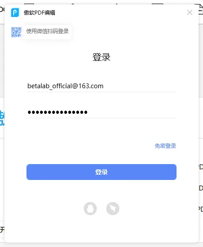
Task: Switch to WeChat QR code login
Action: [16, 32]
